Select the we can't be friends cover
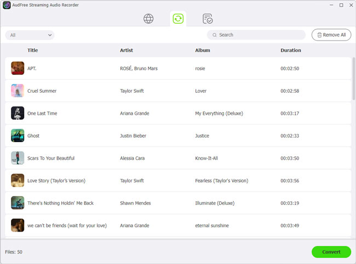This screenshot has width=356, height=264. click(x=18, y=226)
